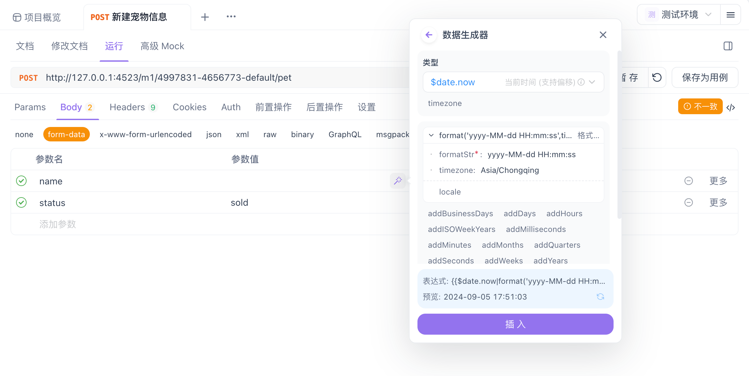
Task: Refresh the preview value in data generator
Action: [x=600, y=297]
